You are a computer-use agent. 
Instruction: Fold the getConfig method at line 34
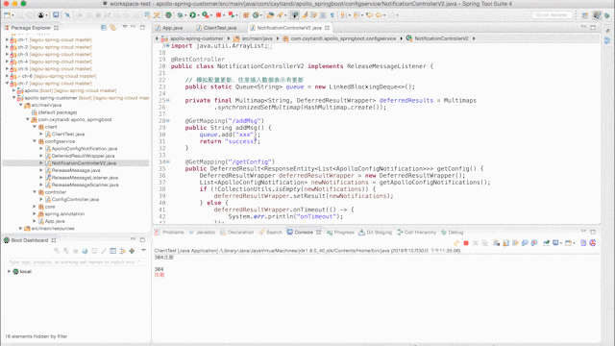(168, 161)
